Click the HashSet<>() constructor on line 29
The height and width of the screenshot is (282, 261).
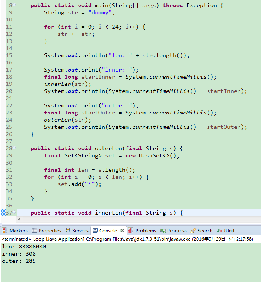pyautogui.click(x=159, y=155)
